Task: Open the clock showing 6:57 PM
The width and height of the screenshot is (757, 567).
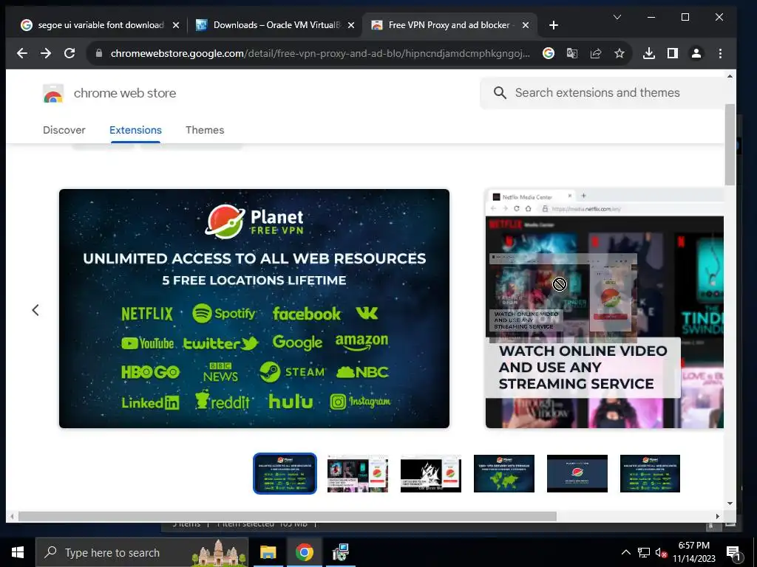Action: [x=694, y=552]
